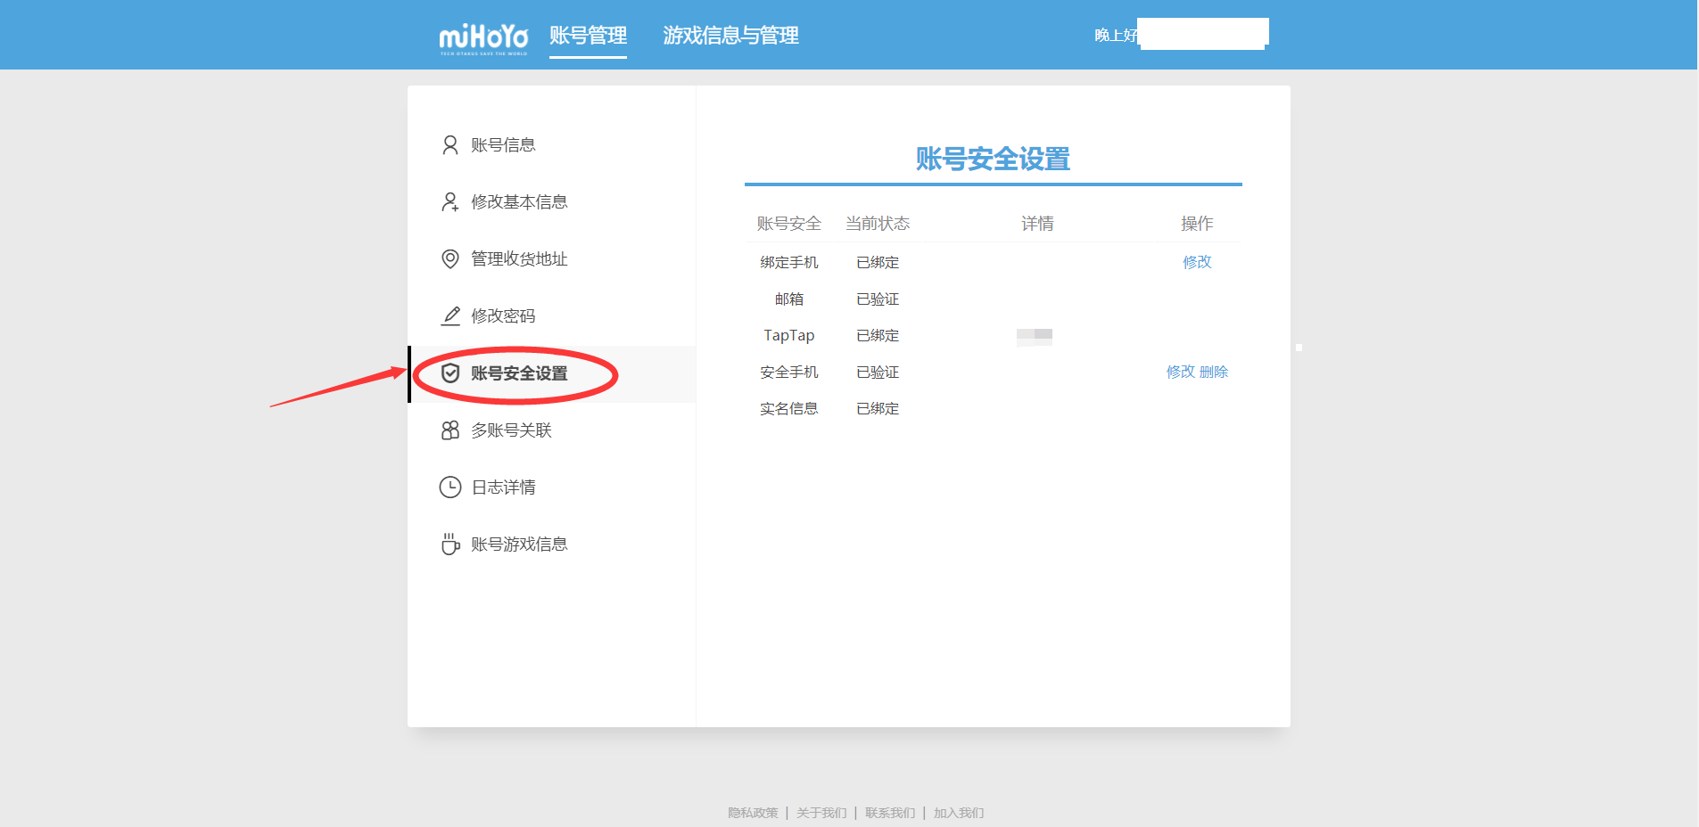Select the 修改密码 pencil icon

(449, 315)
